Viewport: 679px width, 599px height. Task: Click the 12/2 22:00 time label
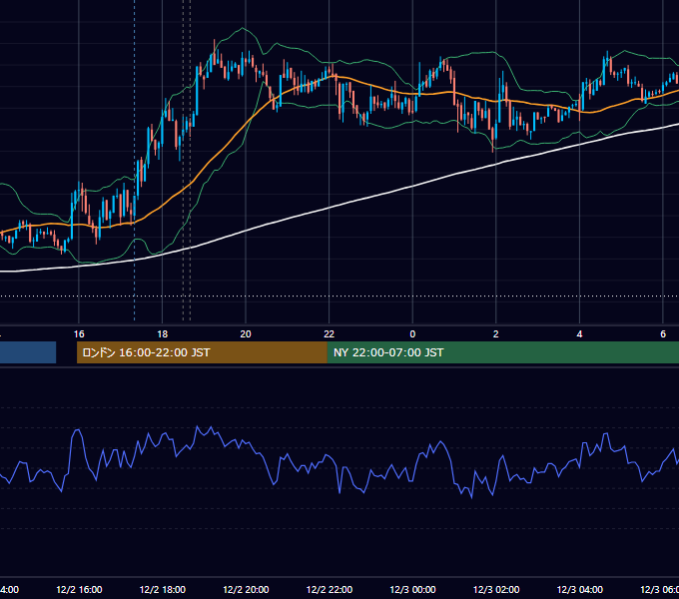330,589
